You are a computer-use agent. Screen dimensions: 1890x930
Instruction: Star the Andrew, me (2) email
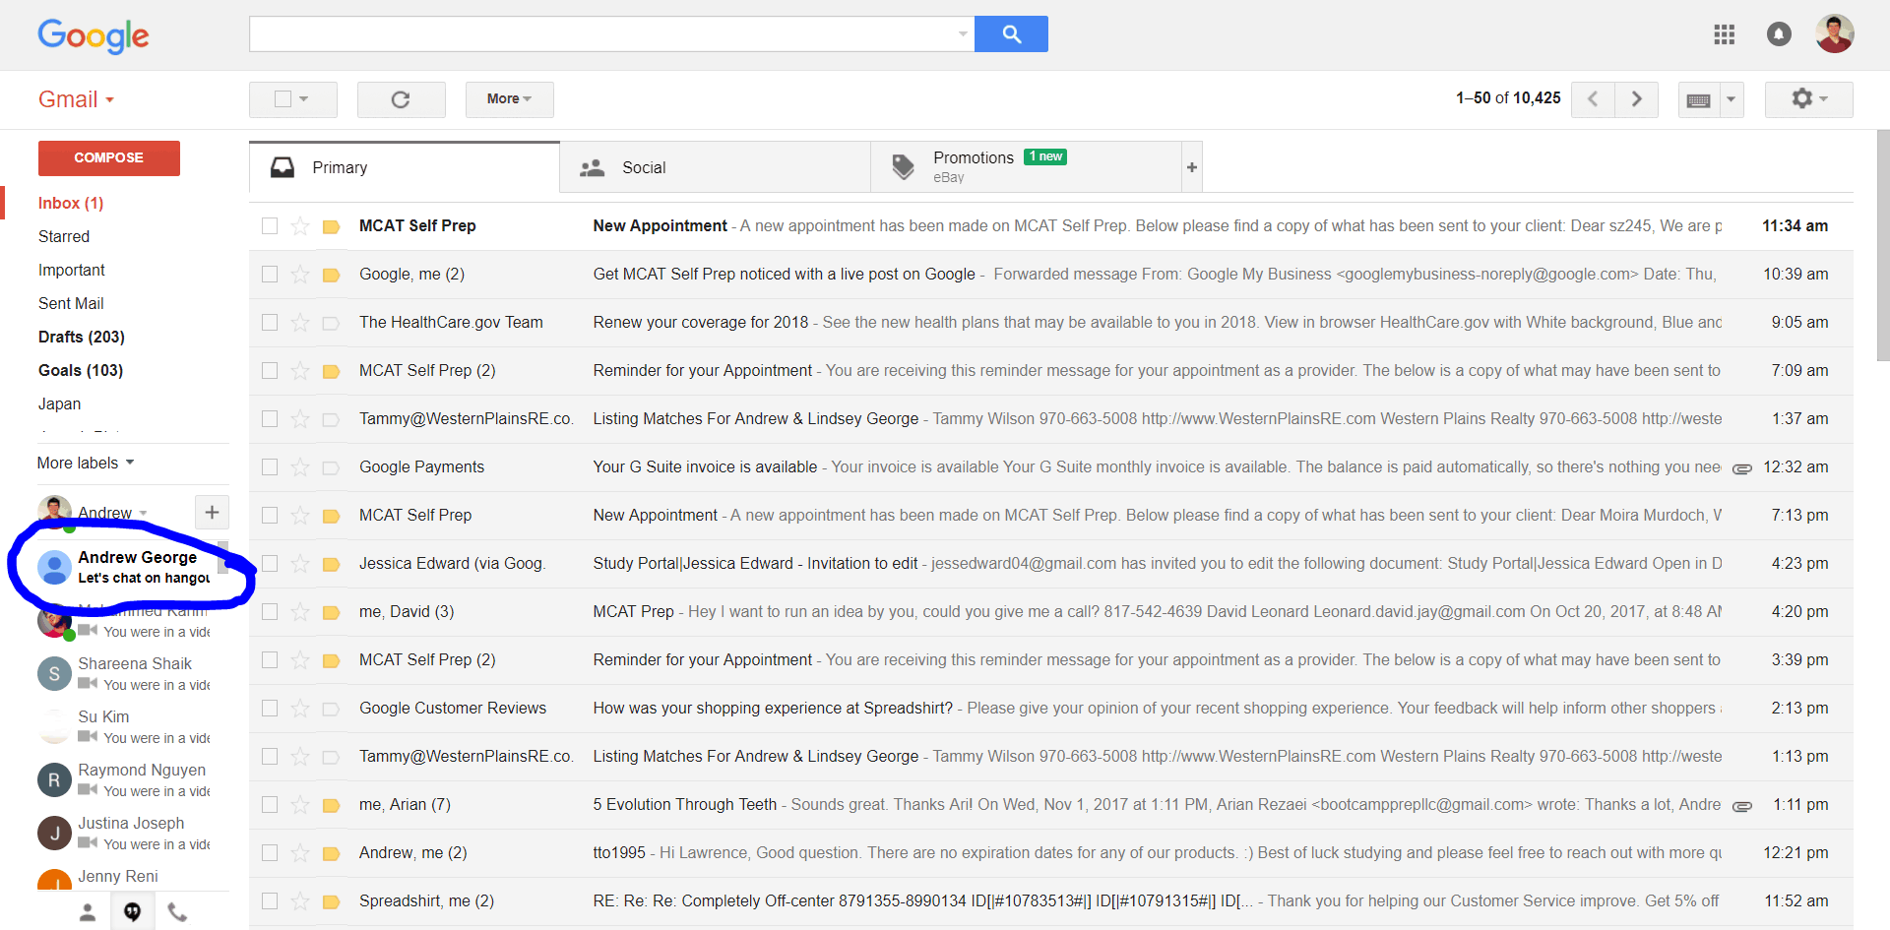(300, 853)
